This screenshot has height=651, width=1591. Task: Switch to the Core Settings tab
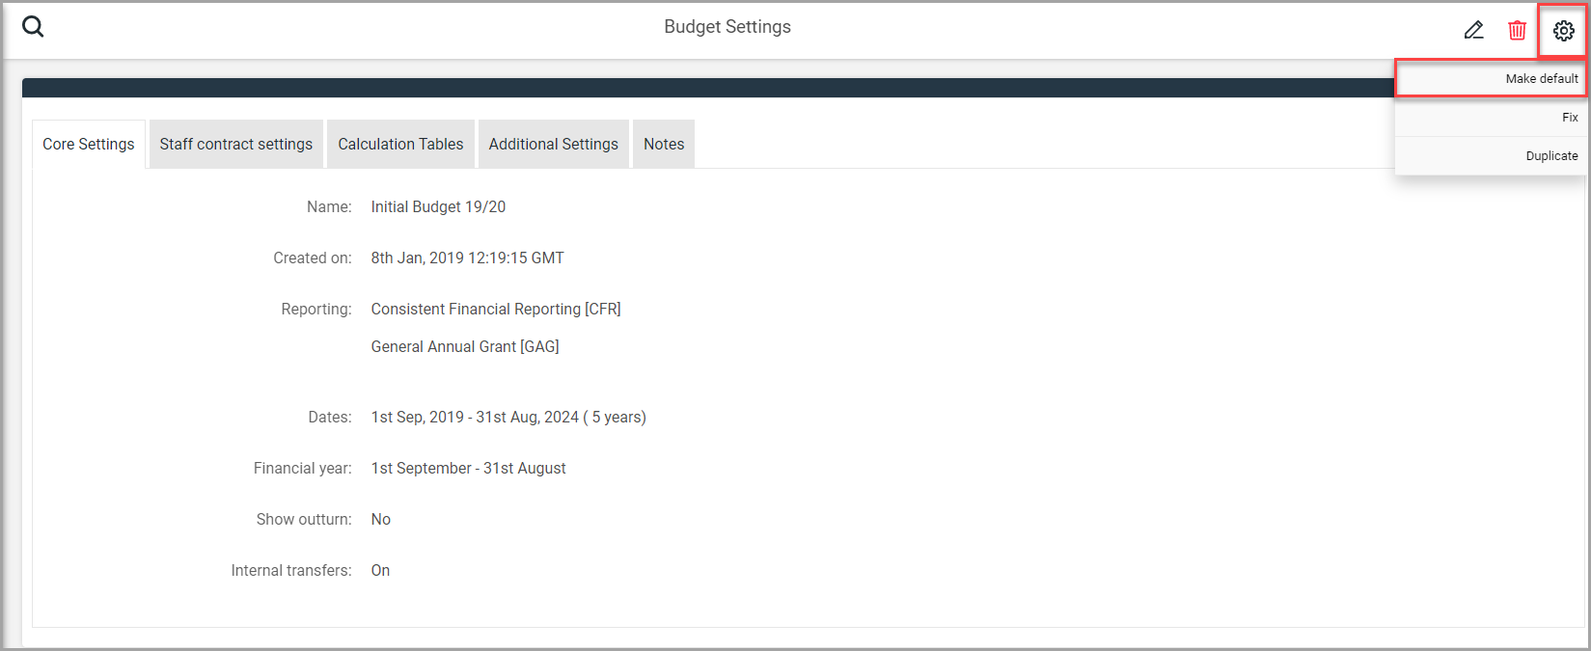[89, 145]
